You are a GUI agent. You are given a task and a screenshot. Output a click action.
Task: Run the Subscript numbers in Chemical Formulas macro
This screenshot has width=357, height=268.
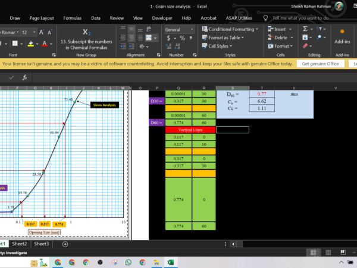coord(86,39)
